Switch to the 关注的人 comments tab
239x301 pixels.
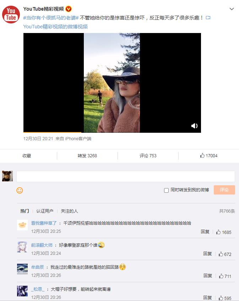click(x=69, y=211)
